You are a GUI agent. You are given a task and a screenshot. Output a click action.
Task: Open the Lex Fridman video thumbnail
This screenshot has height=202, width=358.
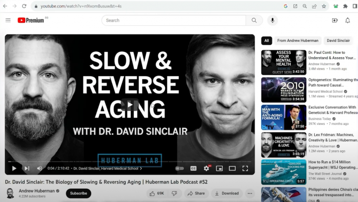[283, 144]
